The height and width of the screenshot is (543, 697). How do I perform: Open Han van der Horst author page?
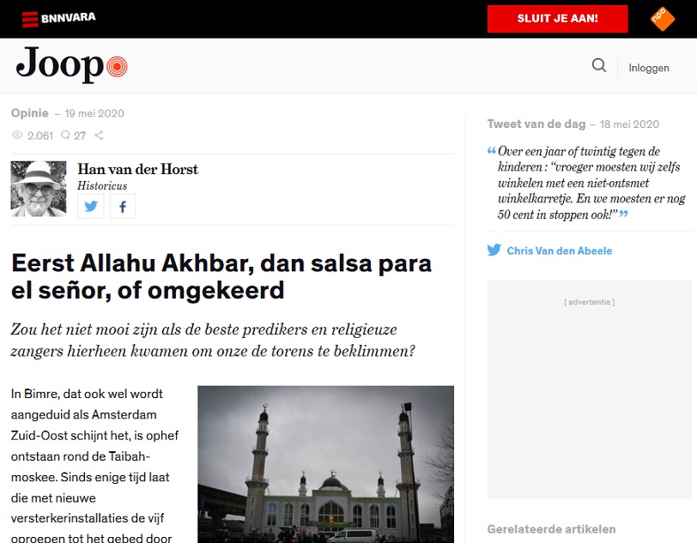click(138, 169)
